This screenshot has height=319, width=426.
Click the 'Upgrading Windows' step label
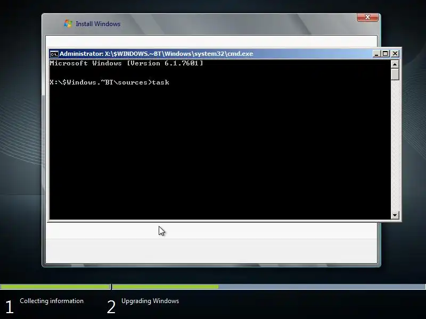point(150,301)
